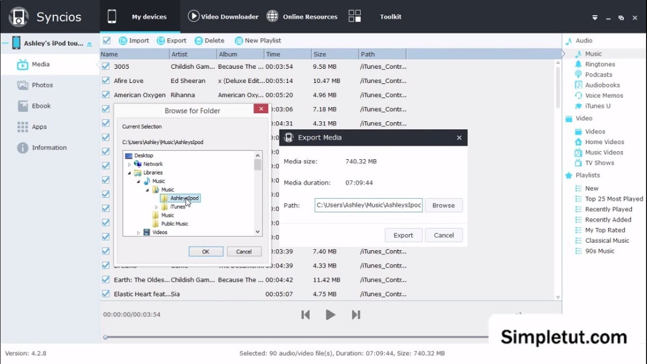Image resolution: width=647 pixels, height=364 pixels.
Task: Select Music in the Audio category
Action: tap(593, 54)
